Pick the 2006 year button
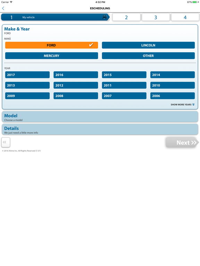 coord(173,96)
